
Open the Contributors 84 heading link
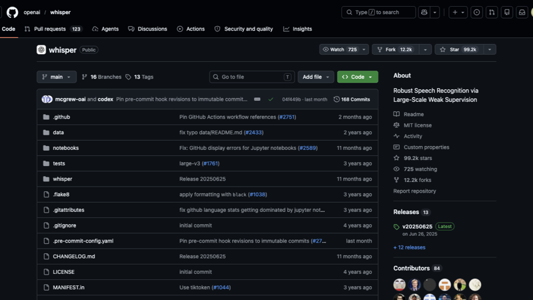click(417, 269)
